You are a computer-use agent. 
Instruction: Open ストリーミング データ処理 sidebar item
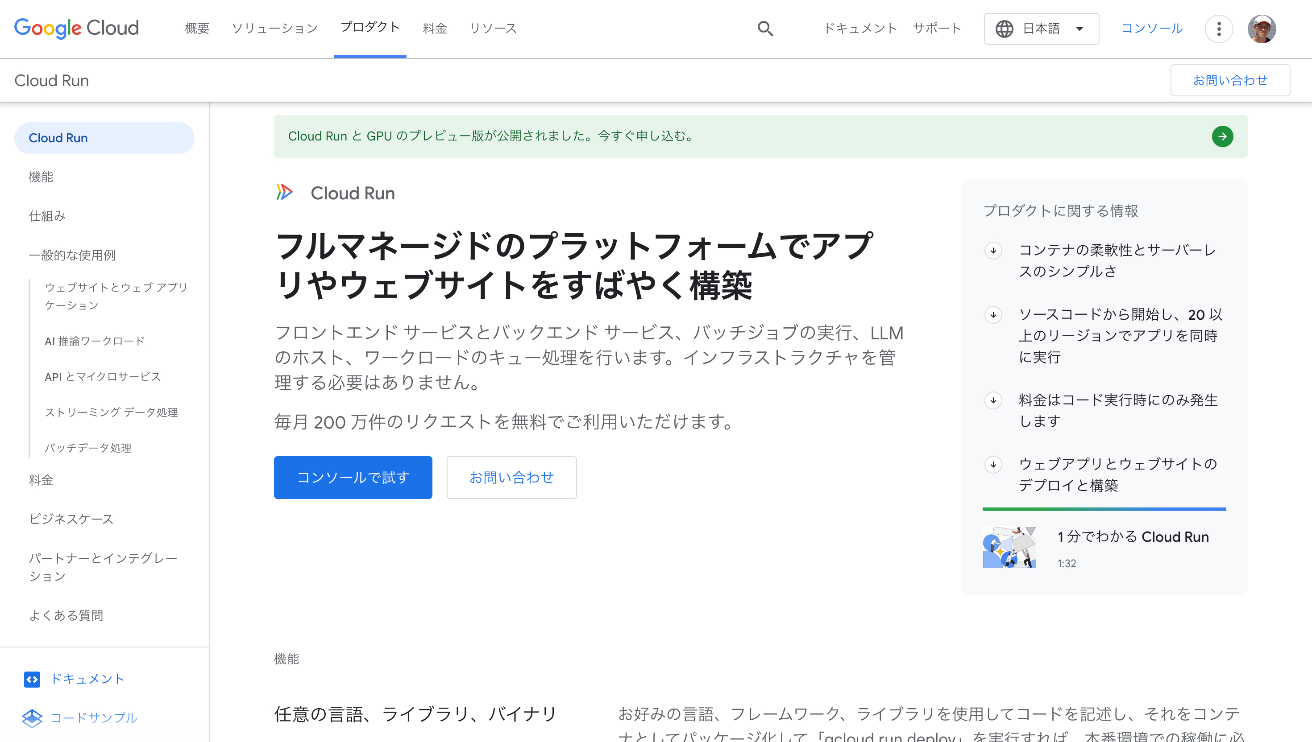point(111,412)
